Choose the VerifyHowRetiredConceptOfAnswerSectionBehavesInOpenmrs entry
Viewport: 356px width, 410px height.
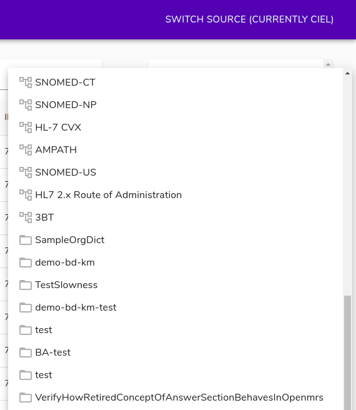[x=176, y=397]
